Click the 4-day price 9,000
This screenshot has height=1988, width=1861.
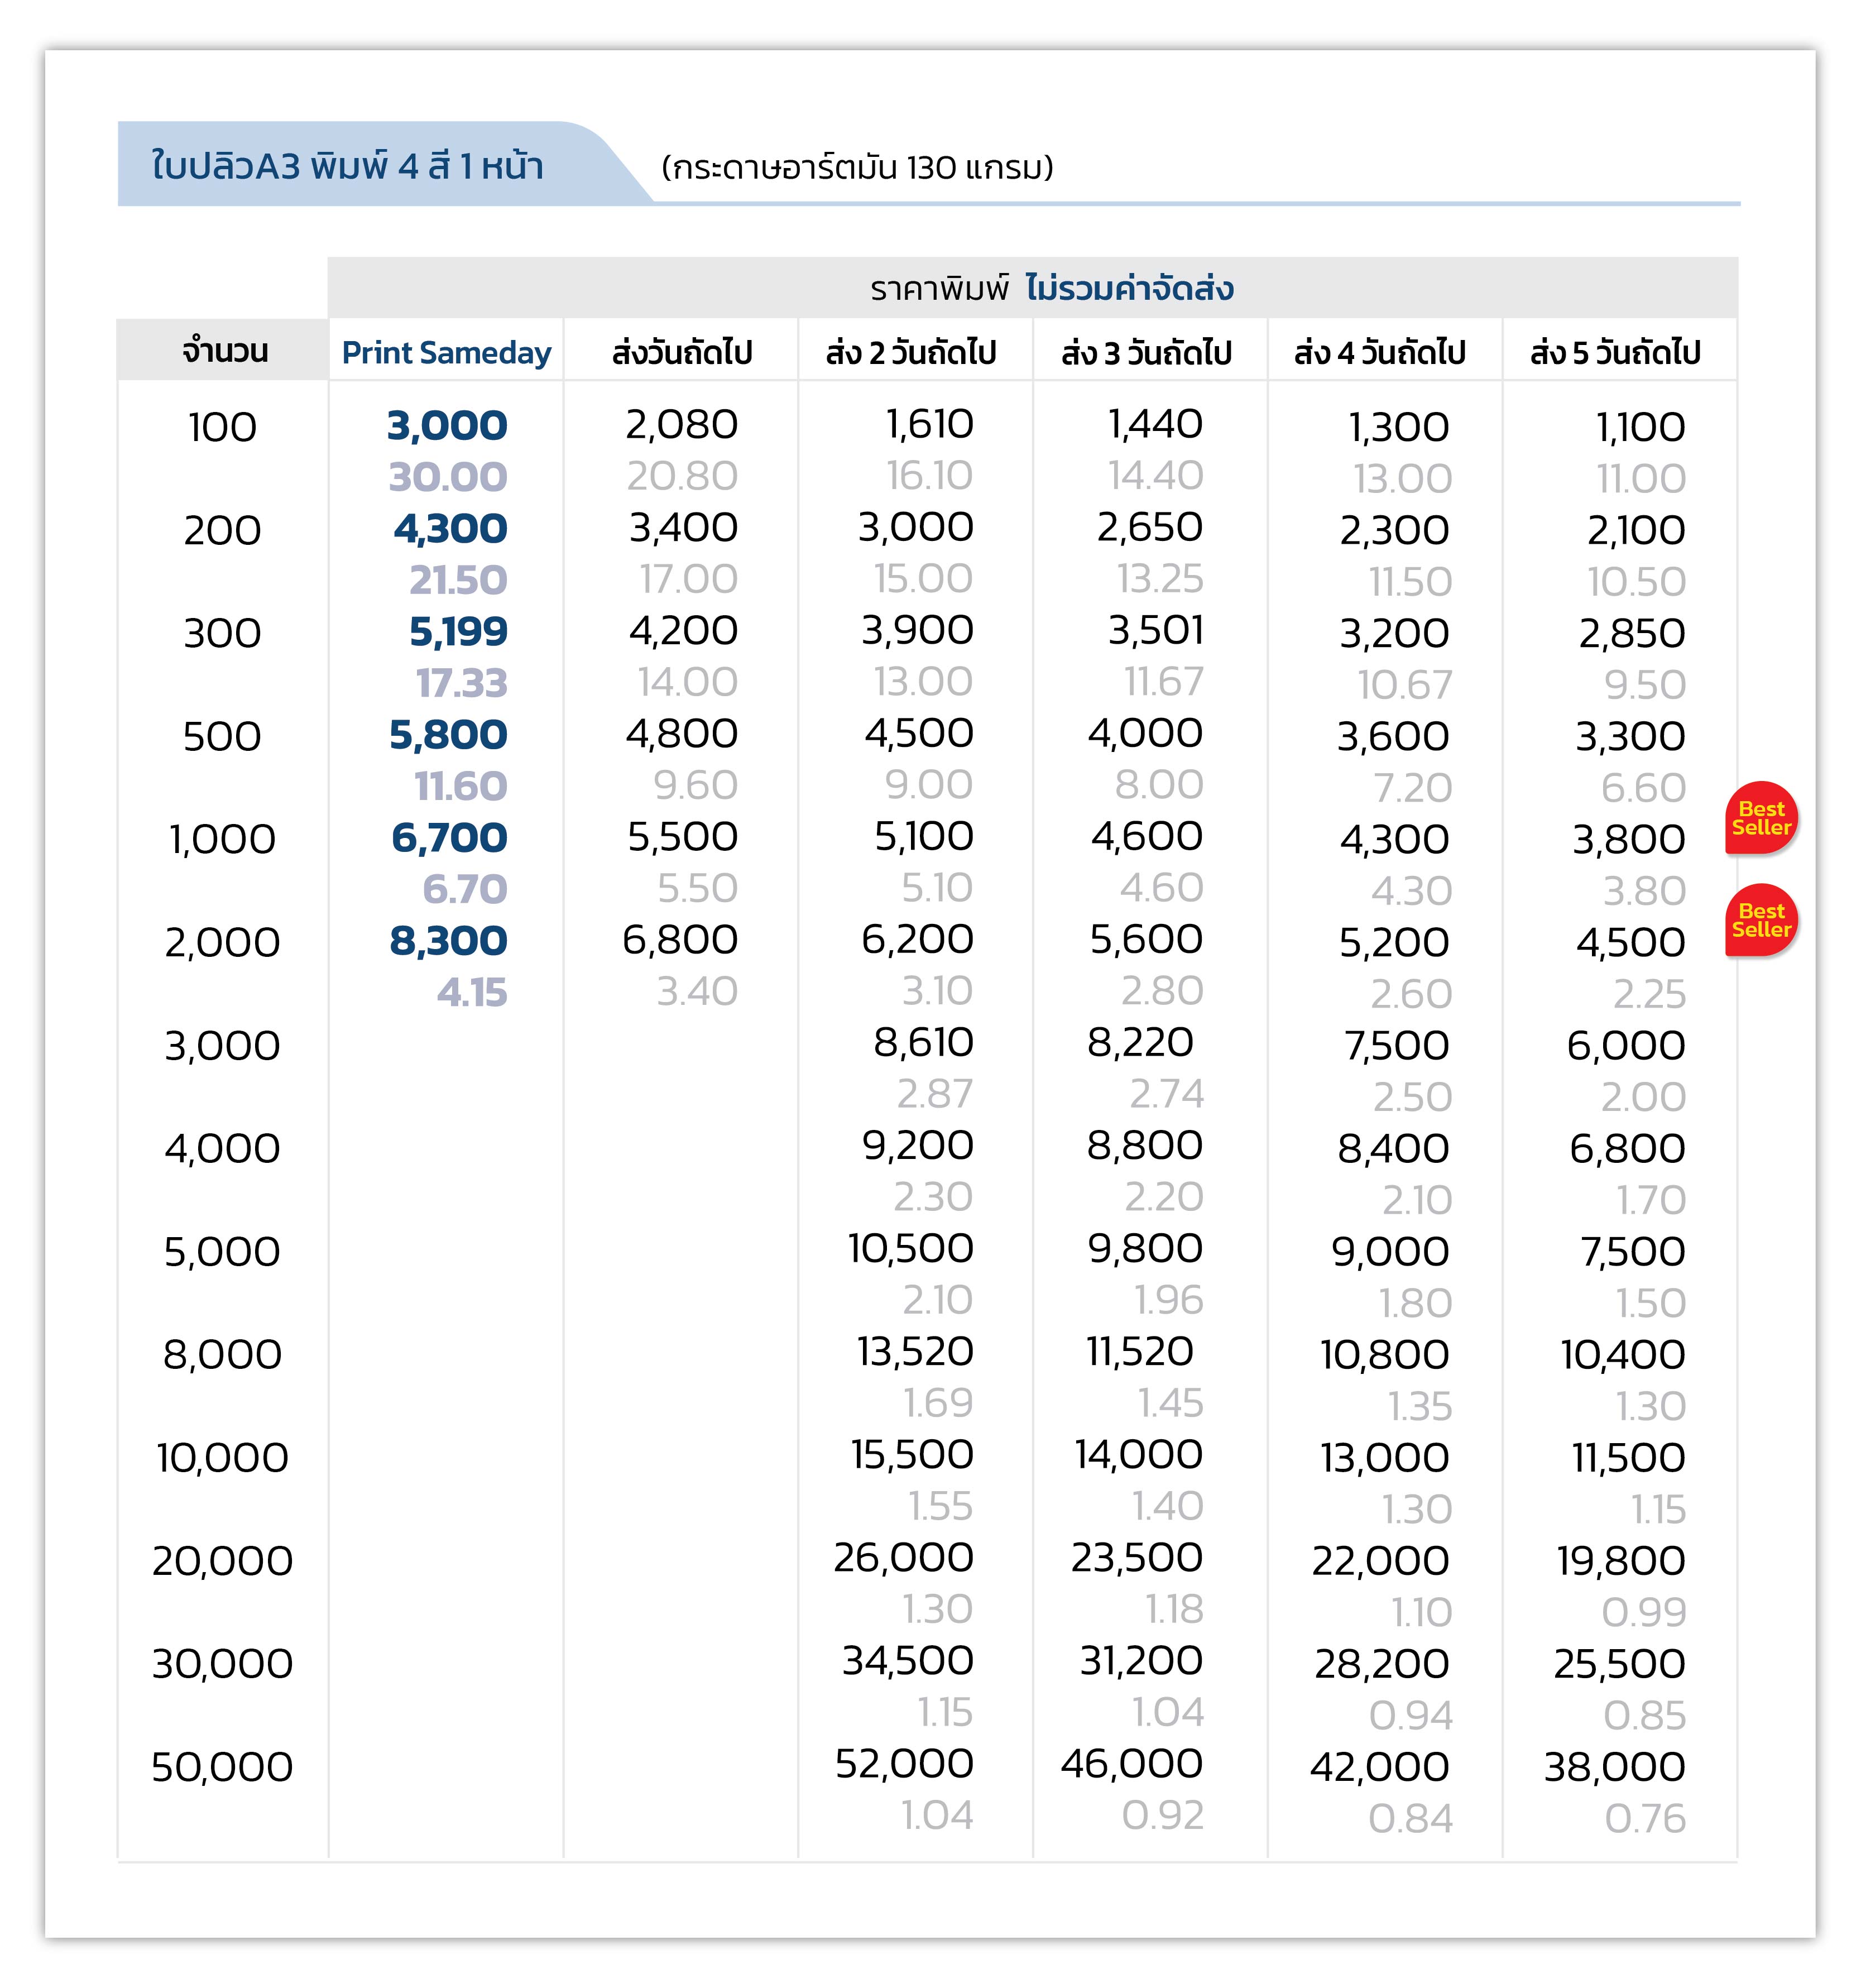(x=1390, y=1252)
